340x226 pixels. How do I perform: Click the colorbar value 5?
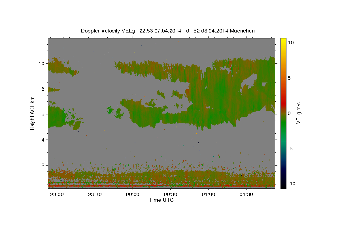tap(290, 78)
